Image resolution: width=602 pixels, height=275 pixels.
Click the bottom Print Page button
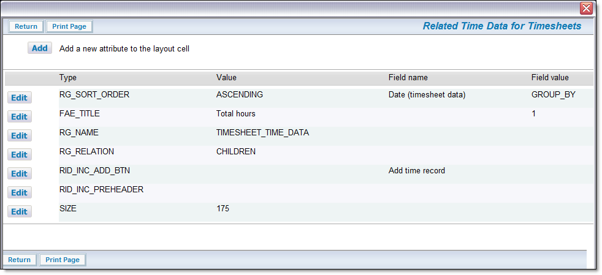point(63,260)
